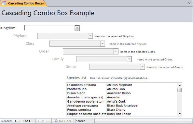Click the current record number box
The height and width of the screenshot is (124, 193).
(x=29, y=121)
